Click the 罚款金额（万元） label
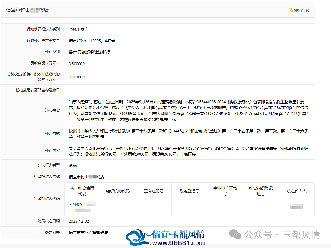Screen dimensions: 331x248 coord(45,63)
